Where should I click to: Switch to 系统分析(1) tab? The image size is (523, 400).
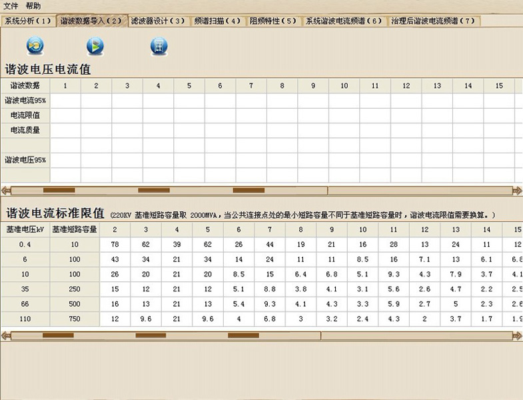click(27, 21)
